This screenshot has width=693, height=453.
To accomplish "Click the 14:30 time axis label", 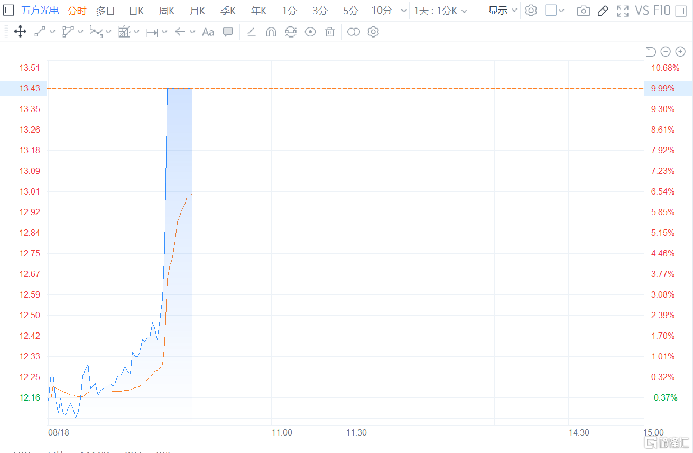I will 579,432.
